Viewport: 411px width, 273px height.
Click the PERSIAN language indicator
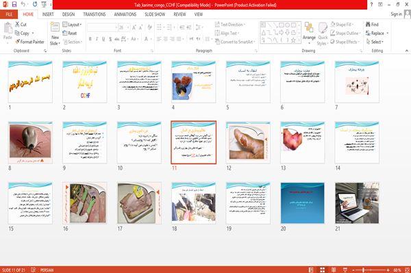47,270
